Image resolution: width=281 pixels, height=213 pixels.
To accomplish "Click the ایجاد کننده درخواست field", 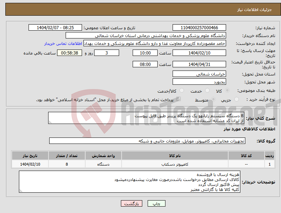I will (155, 43).
